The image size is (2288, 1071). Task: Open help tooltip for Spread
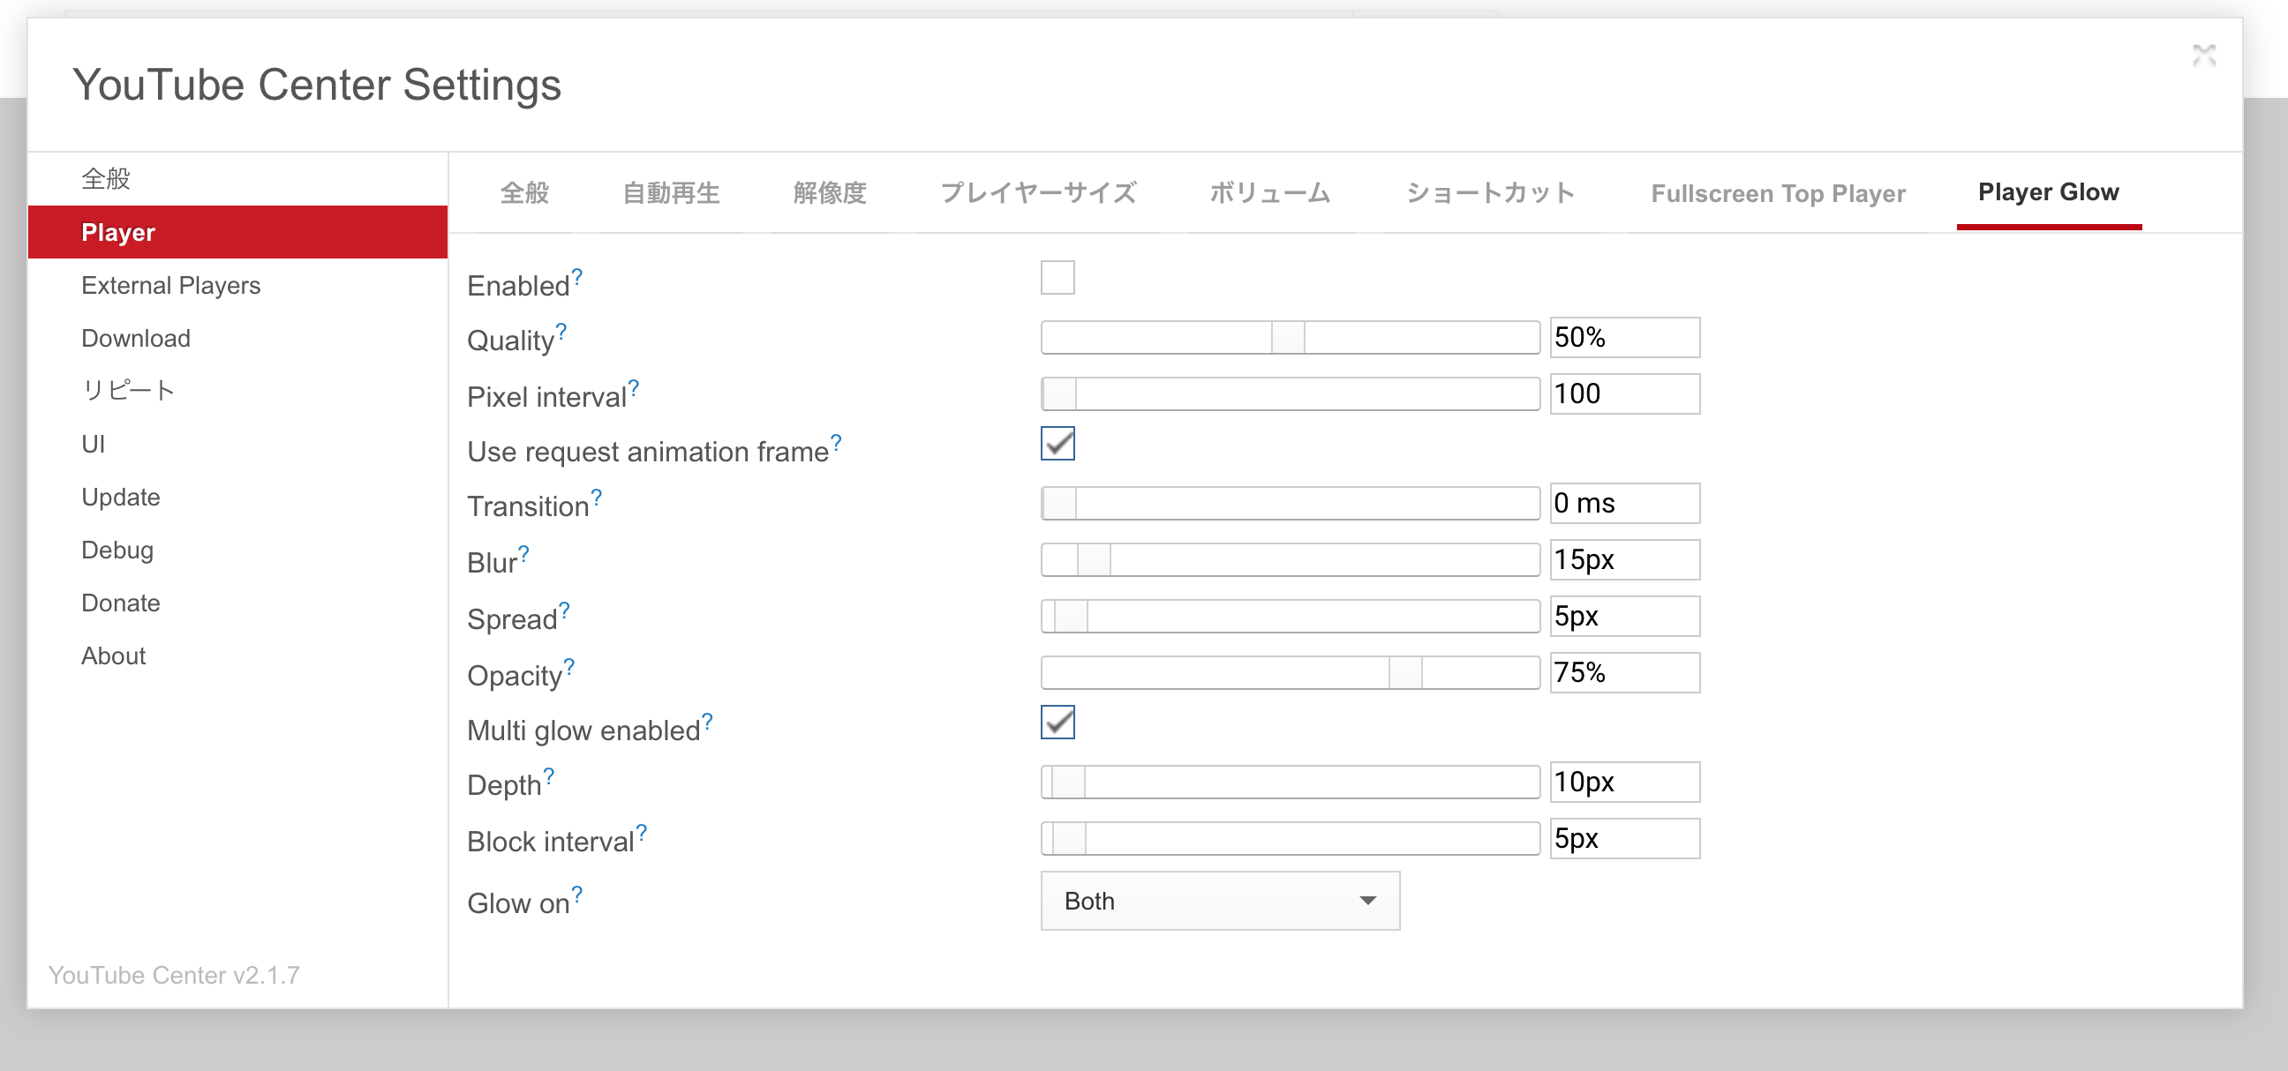pyautogui.click(x=564, y=610)
